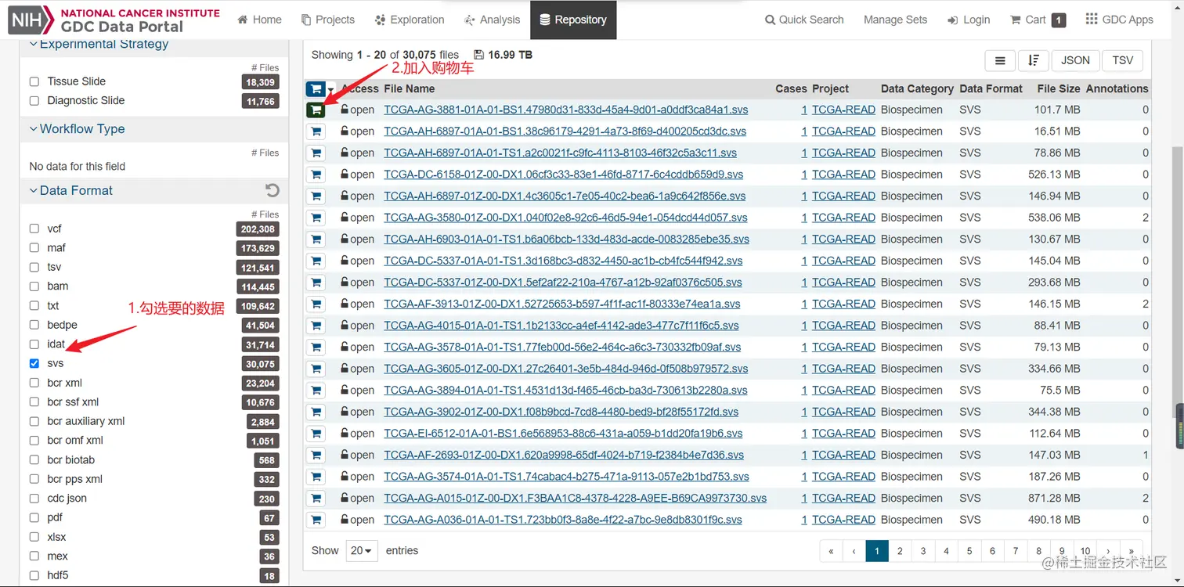This screenshot has height=587, width=1184.
Task: Add TCGA-AF-3913-01Z-00-DX1 file to cart
Action: 316,304
